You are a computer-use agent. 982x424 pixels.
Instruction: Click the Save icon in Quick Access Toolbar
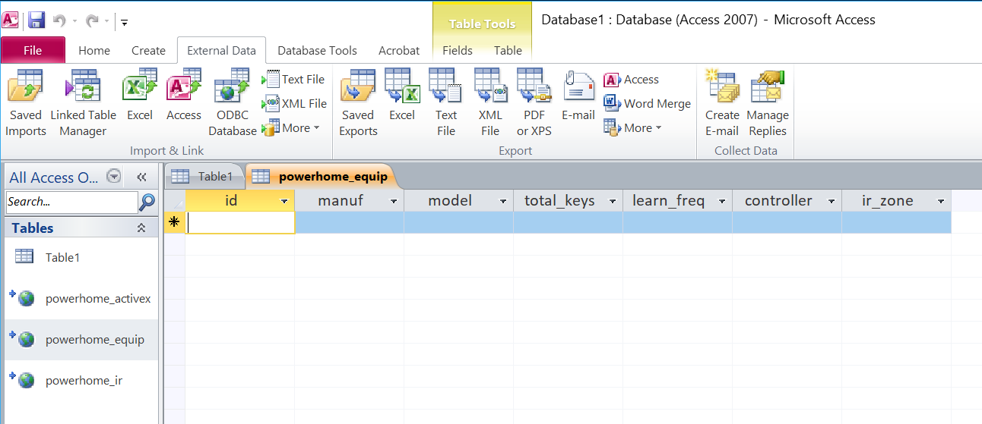pyautogui.click(x=36, y=20)
